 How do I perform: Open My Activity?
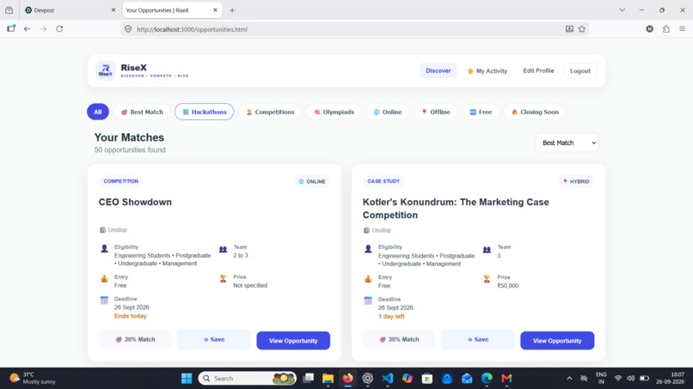tap(487, 70)
